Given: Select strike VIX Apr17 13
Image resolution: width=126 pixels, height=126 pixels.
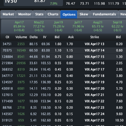Looking at the screenshot, I should [94, 44].
